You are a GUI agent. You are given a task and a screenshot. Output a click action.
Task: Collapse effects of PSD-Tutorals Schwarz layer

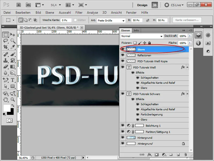[x=188, y=94]
